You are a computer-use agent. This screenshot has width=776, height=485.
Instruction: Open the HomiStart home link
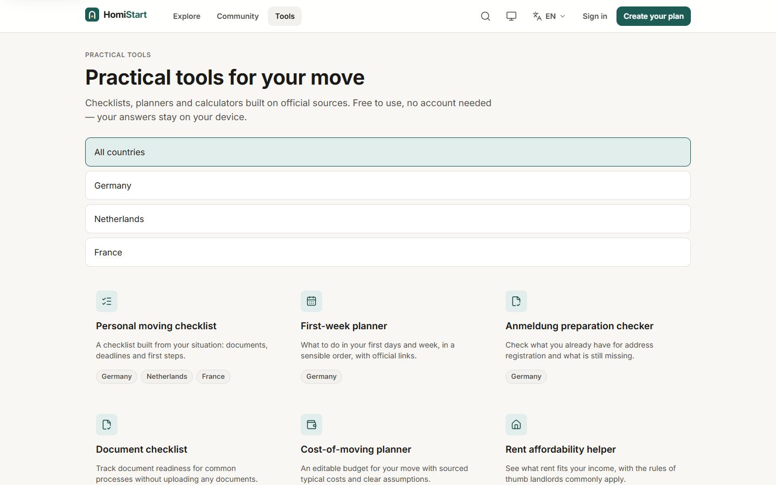(116, 15)
